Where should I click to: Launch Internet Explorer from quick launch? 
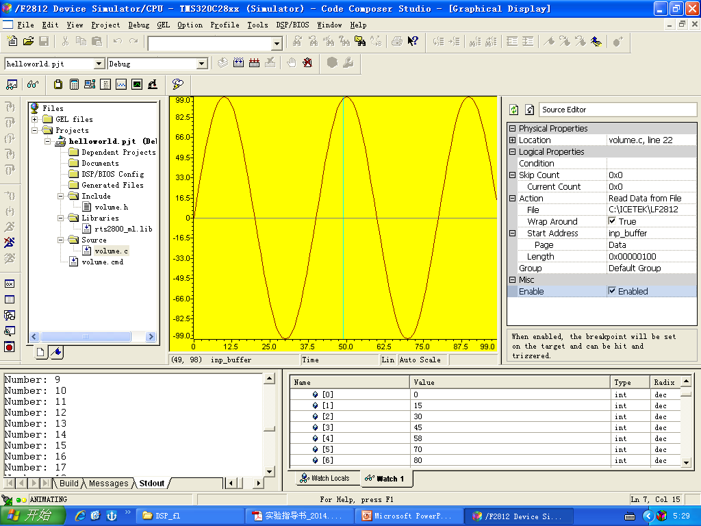coord(80,516)
